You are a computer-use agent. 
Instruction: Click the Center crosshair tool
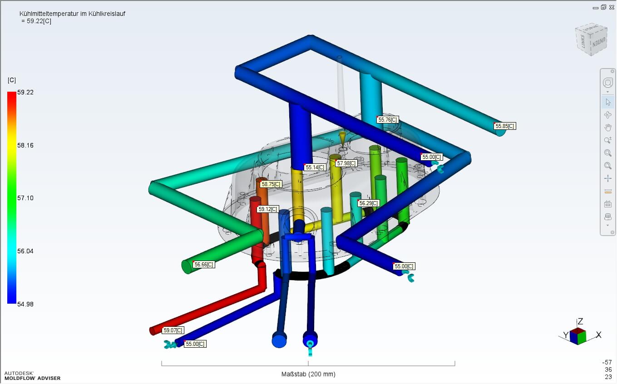point(607,178)
